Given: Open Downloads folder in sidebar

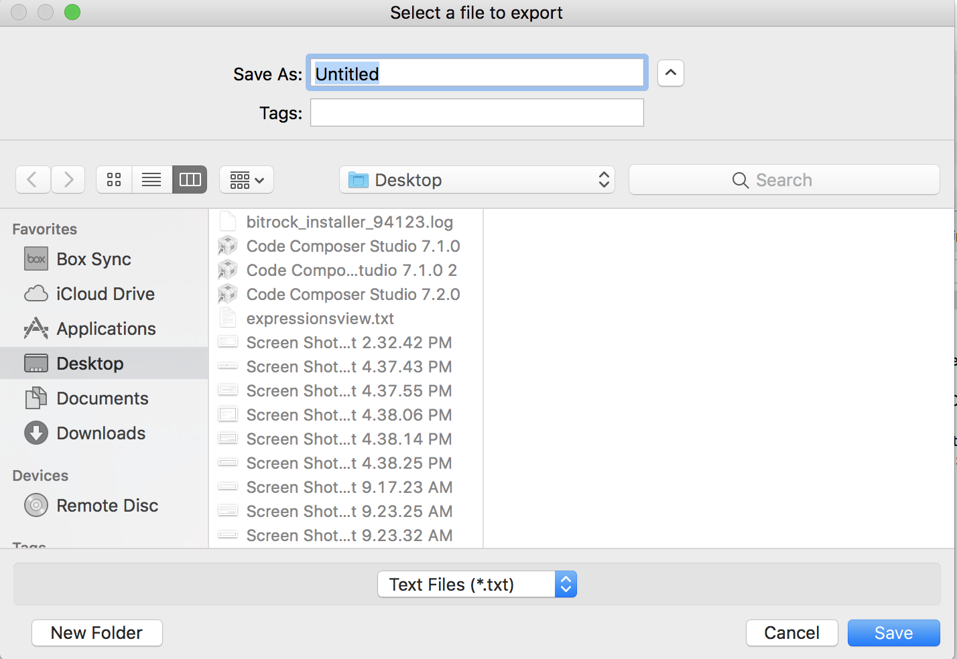Looking at the screenshot, I should click(x=101, y=433).
